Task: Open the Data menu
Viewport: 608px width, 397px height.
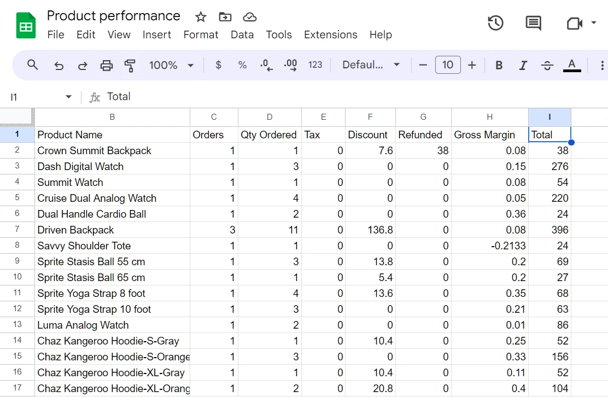Action: pyautogui.click(x=242, y=34)
